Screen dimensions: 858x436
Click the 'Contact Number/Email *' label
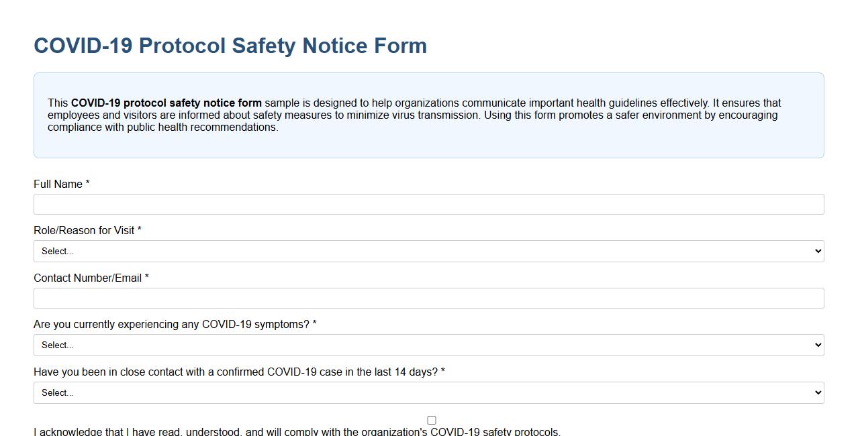click(91, 278)
